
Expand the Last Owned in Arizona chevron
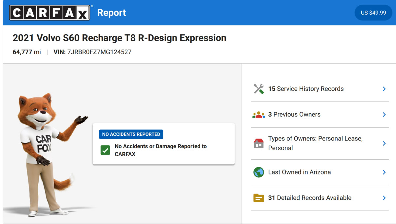point(384,172)
